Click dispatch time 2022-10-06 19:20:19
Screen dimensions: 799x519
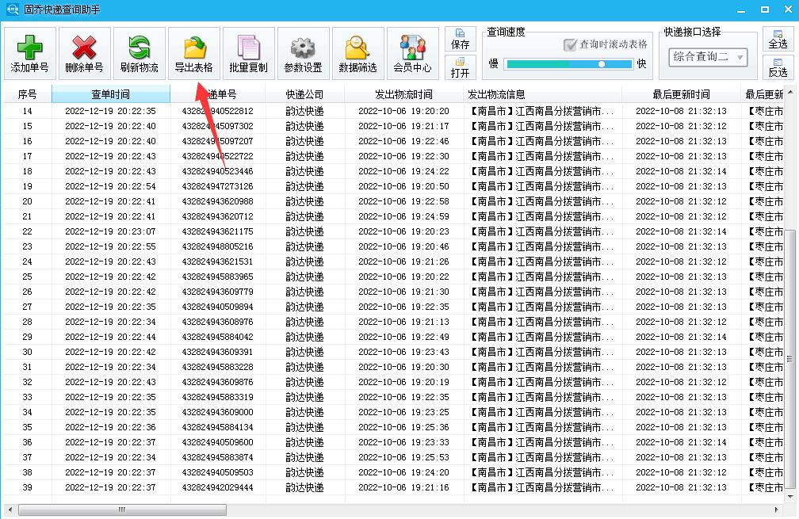(x=403, y=382)
